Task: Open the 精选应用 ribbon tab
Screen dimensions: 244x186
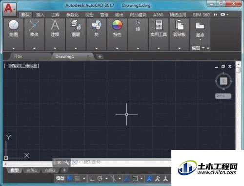Action: click(178, 15)
